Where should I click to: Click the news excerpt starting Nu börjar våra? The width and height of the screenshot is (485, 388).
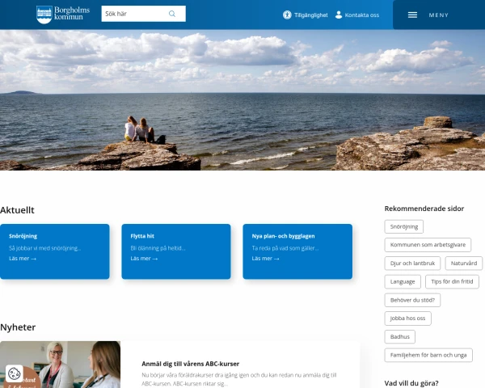click(x=239, y=379)
